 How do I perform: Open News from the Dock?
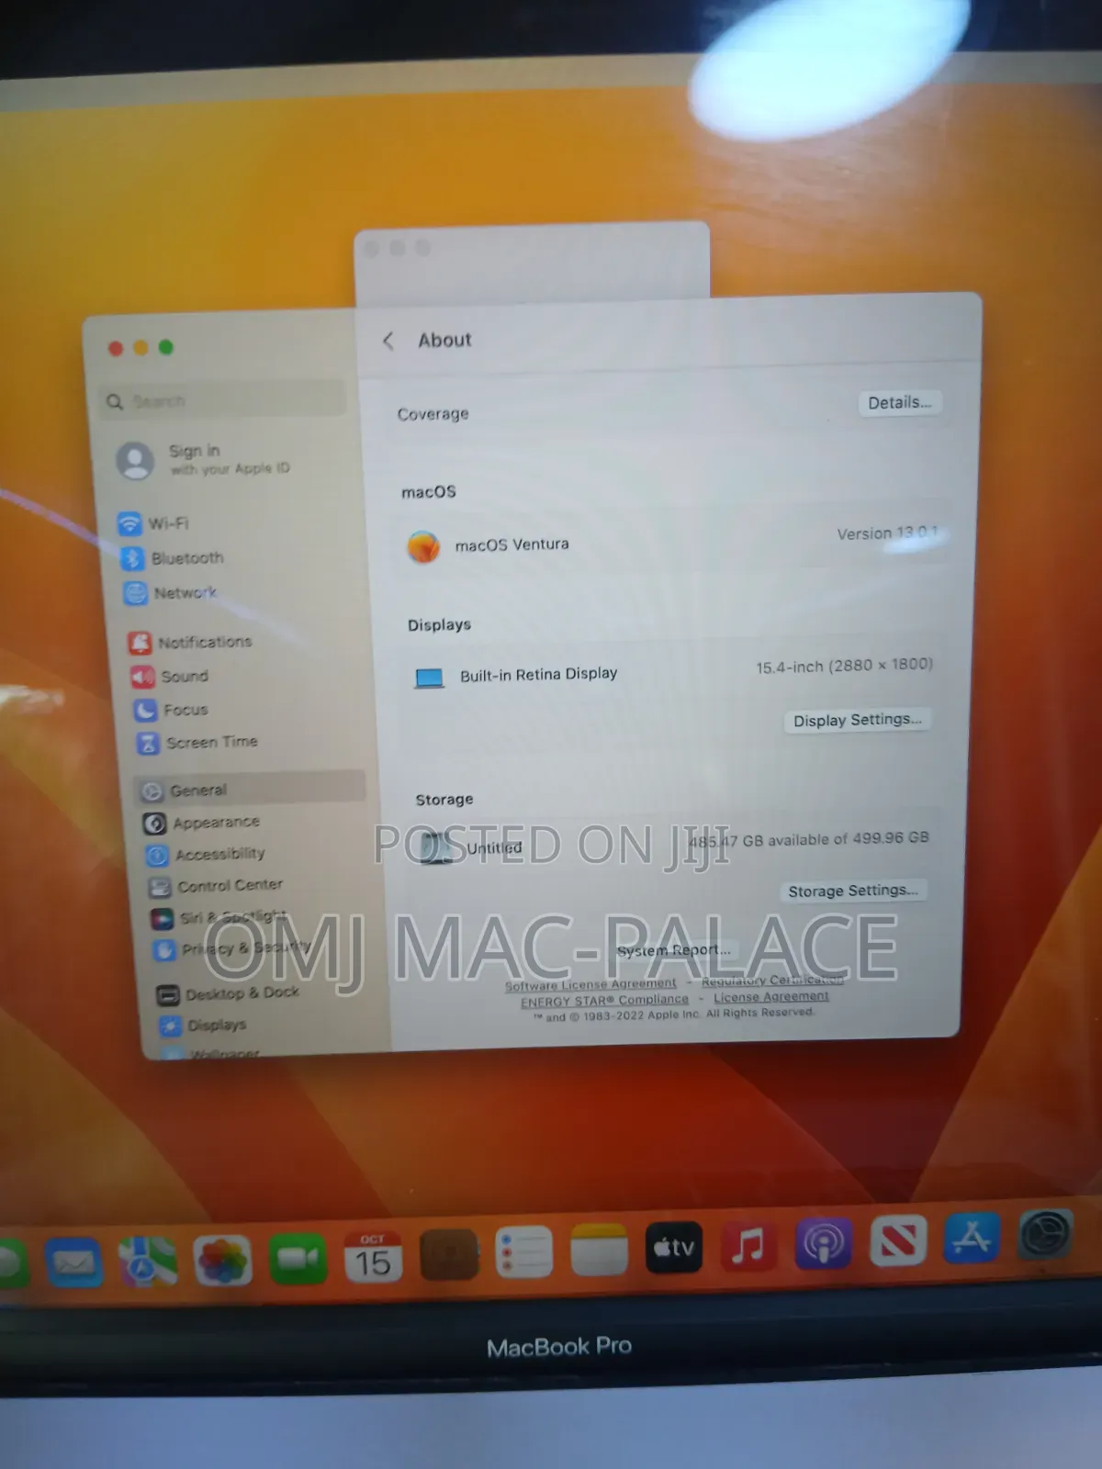898,1240
